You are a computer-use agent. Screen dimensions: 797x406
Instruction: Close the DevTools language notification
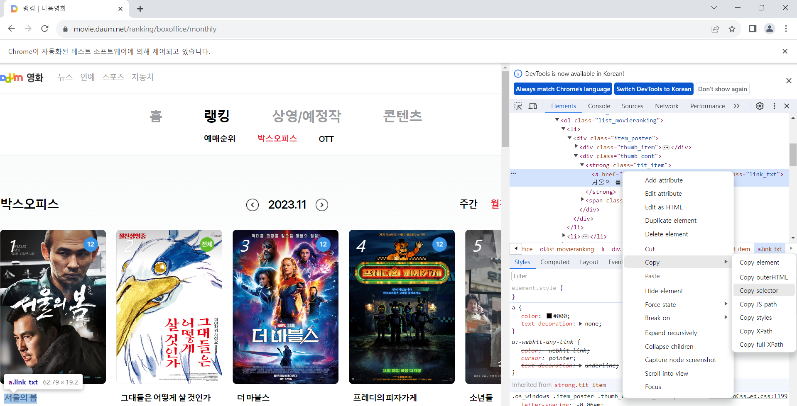click(x=789, y=81)
